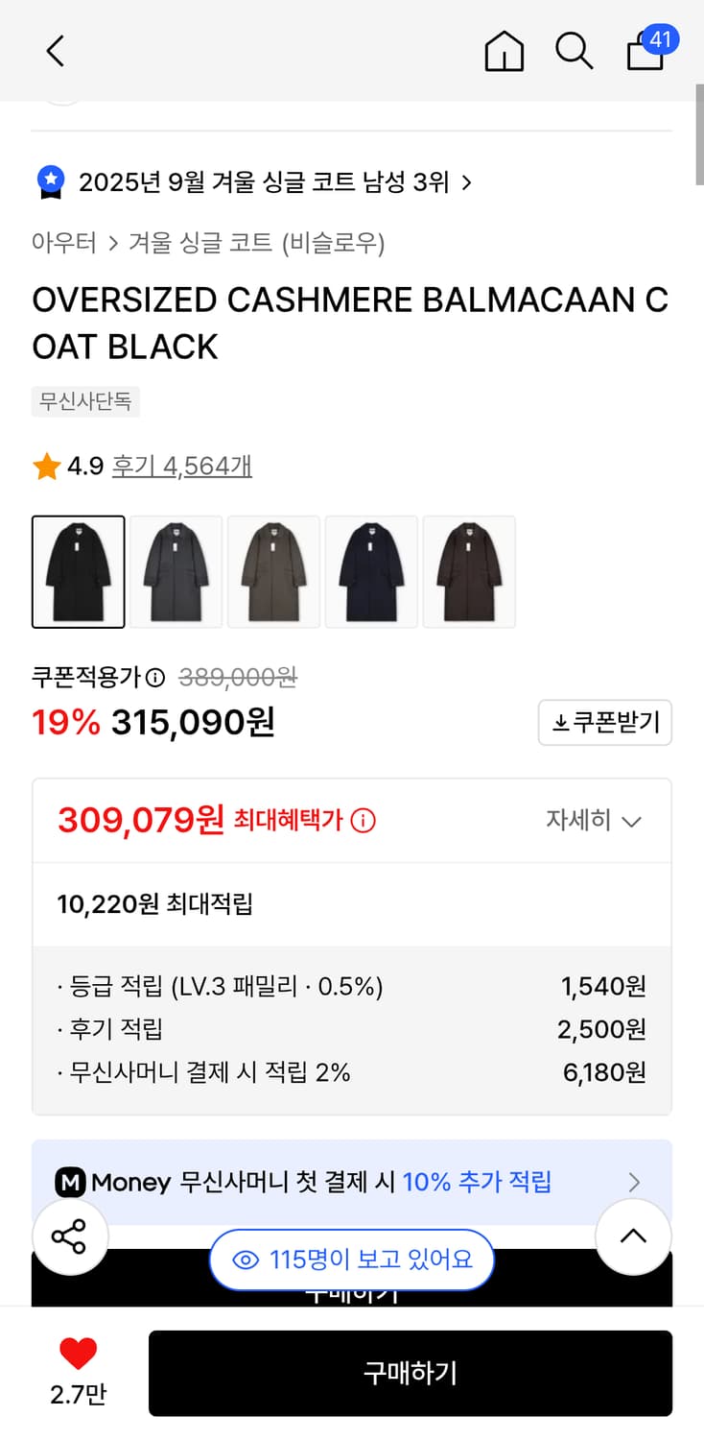
Task: Select the black coat color thumbnail
Action: (79, 572)
